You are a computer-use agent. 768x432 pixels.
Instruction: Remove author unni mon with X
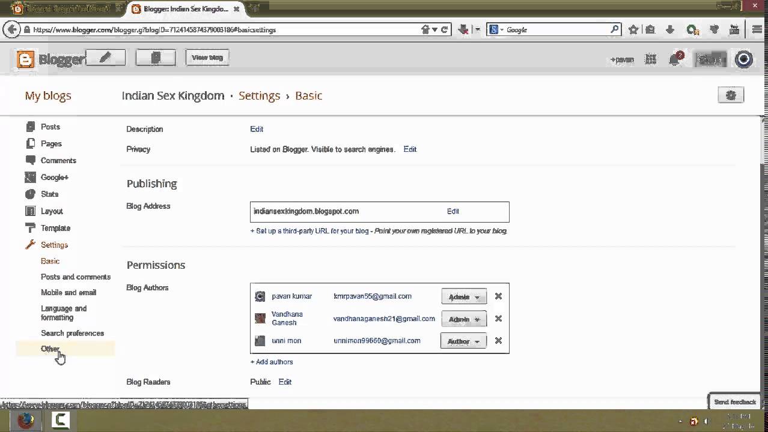coord(498,341)
